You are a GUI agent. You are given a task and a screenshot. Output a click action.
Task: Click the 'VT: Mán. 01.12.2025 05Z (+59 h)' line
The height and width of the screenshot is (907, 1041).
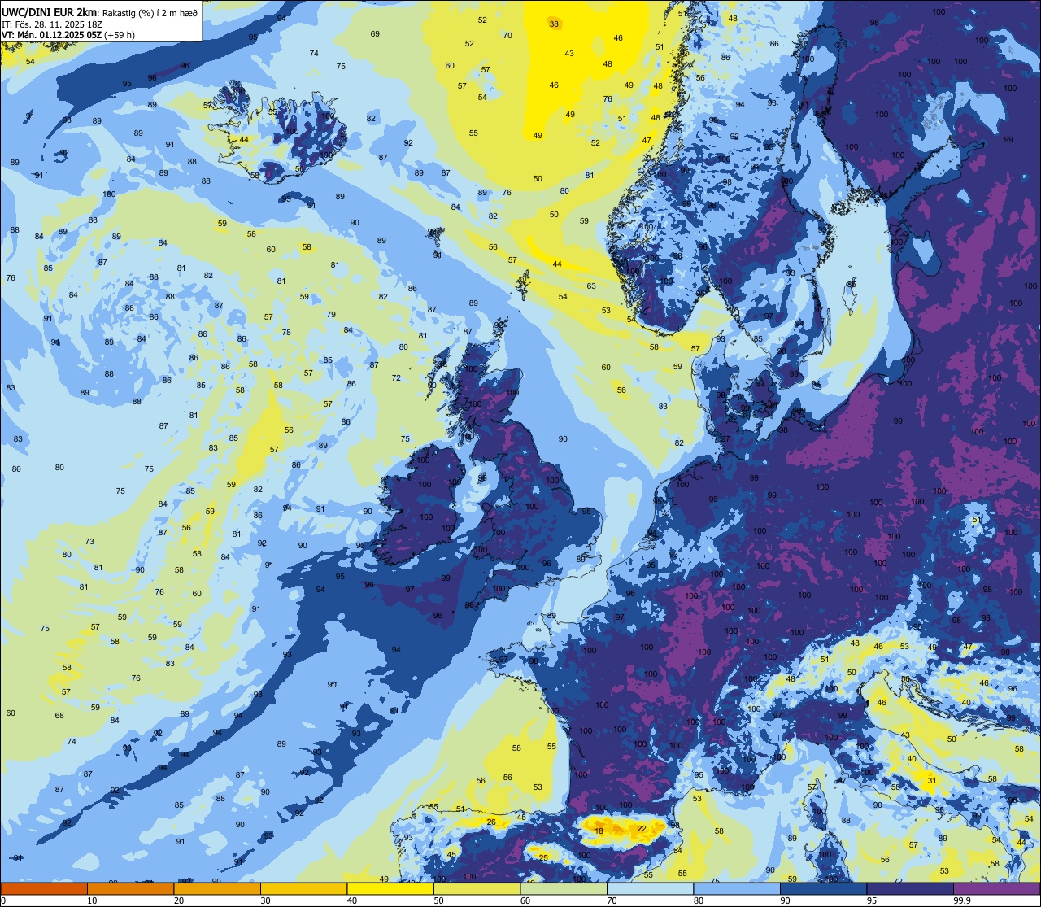click(68, 35)
